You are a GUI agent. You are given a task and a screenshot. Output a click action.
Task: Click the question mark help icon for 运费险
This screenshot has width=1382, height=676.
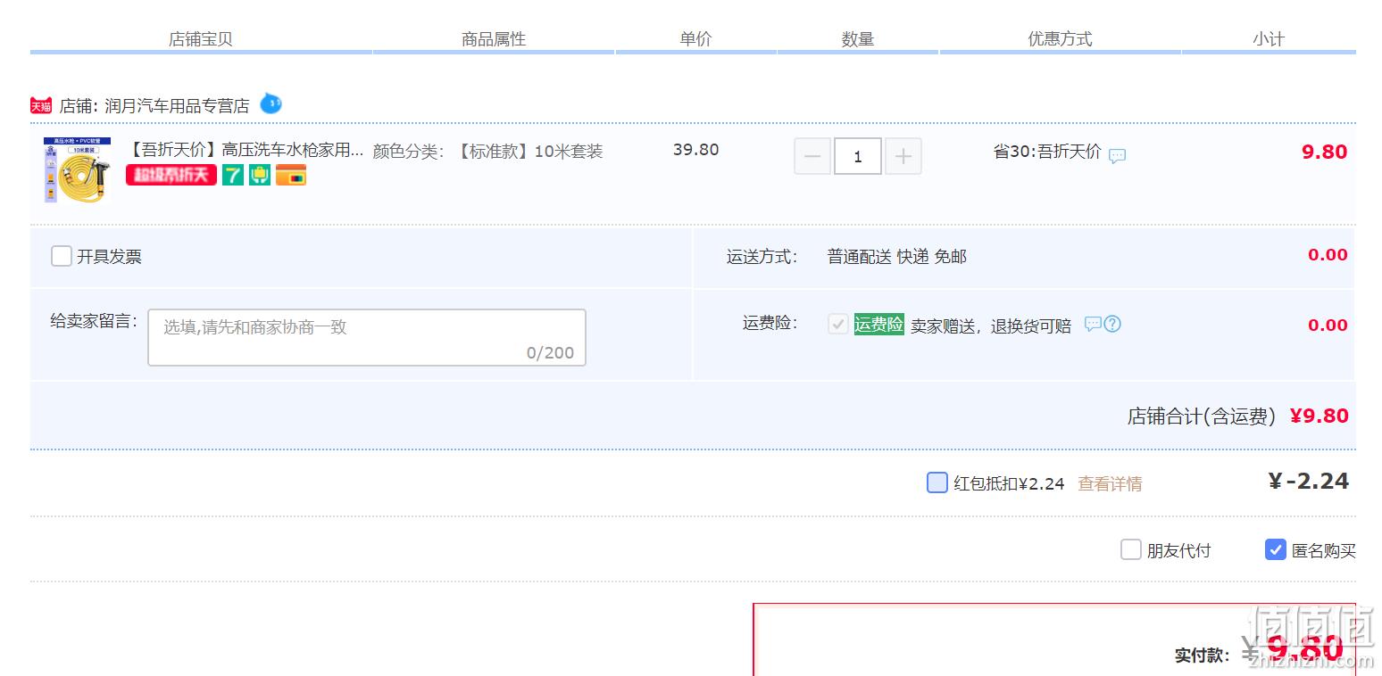[x=1112, y=324]
